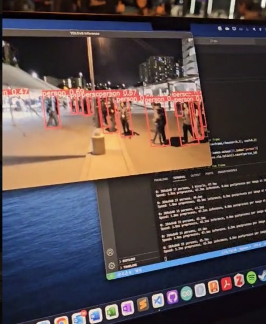Open the orange app icon left of Acrobat
The width and height of the screenshot is (266, 324).
pos(213,287)
